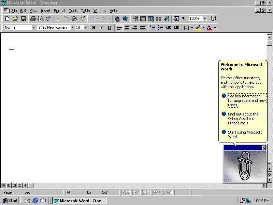The width and height of the screenshot is (273, 205).
Task: Turn on the Drawing toolbar
Action: click(167, 19)
